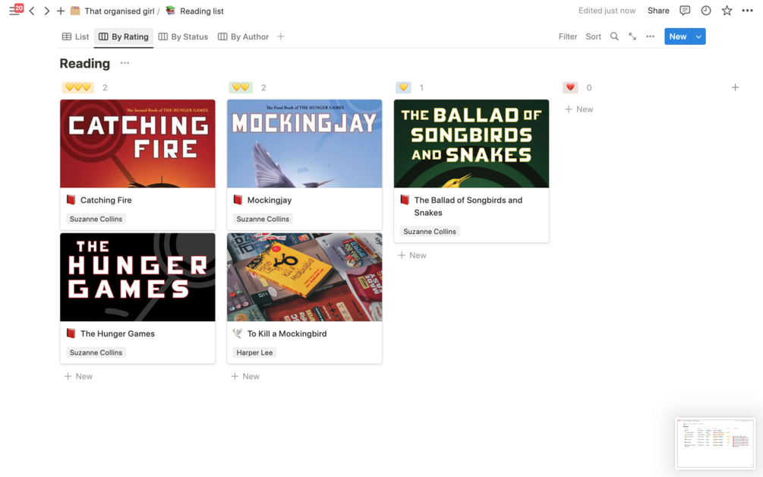
Task: Open Ballad of Songbirds and Snakes cover
Action: tap(471, 144)
